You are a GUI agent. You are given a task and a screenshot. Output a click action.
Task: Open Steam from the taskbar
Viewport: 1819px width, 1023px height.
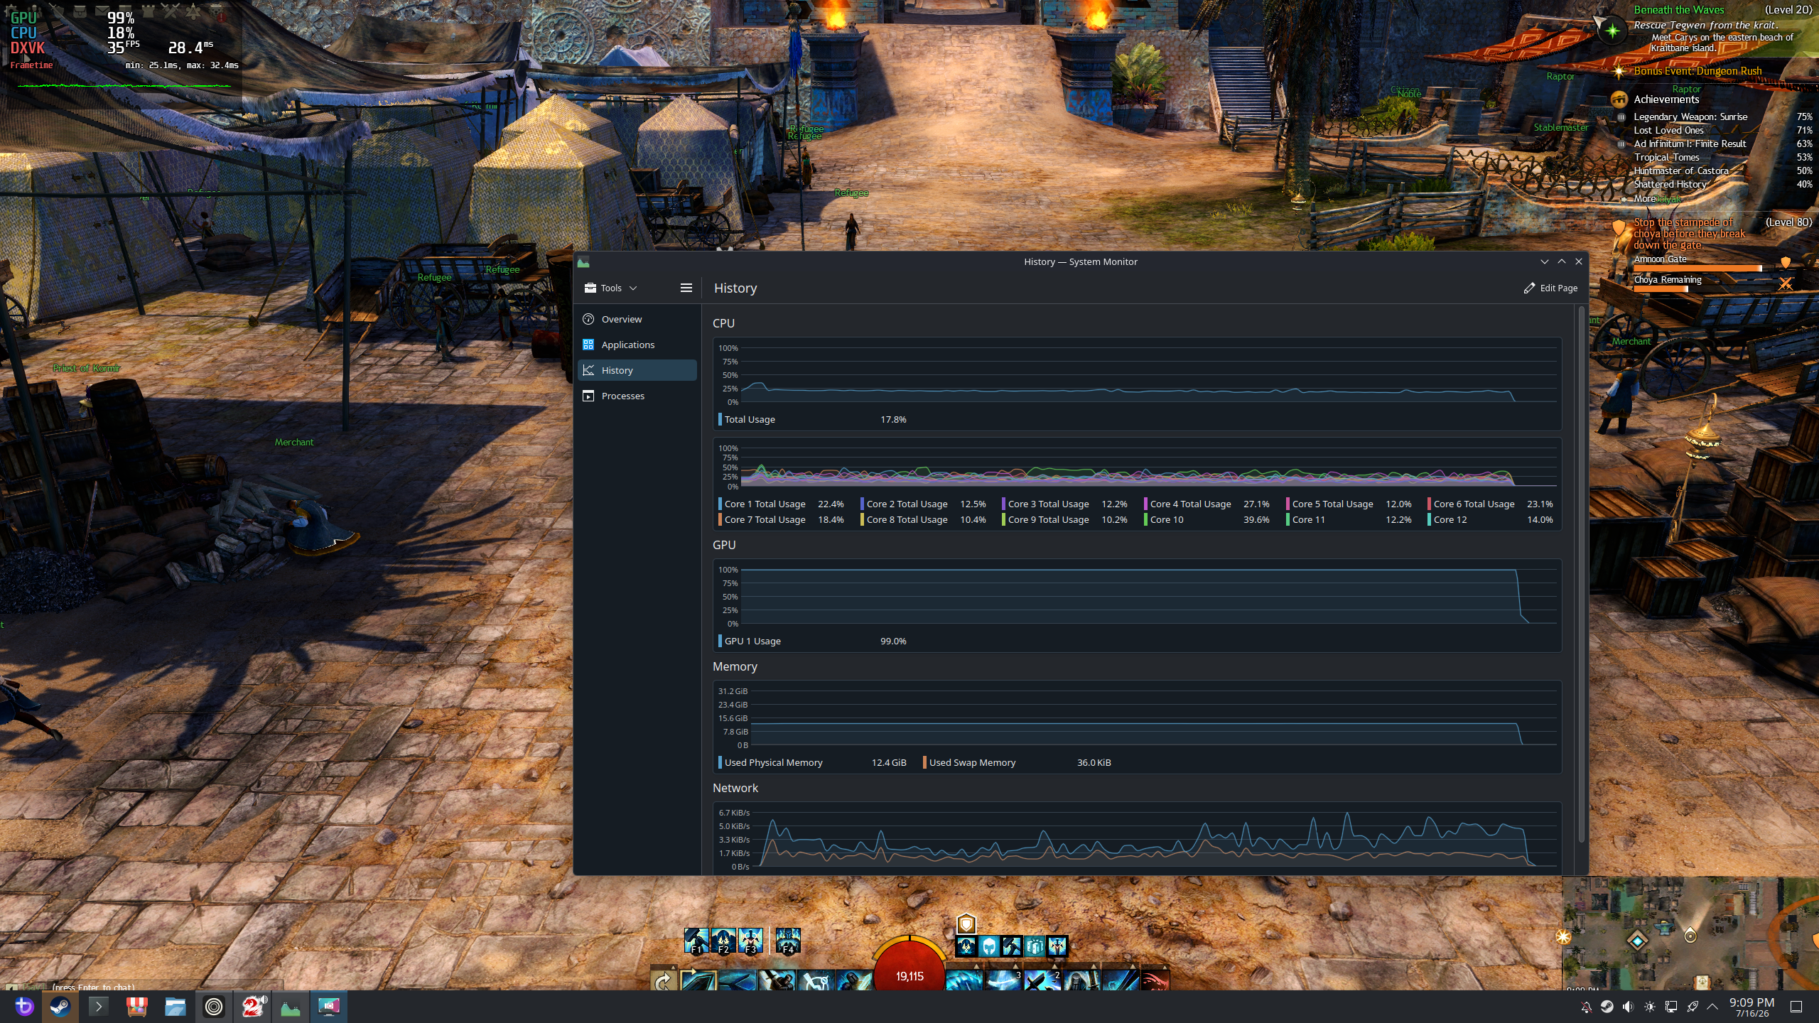click(60, 1007)
